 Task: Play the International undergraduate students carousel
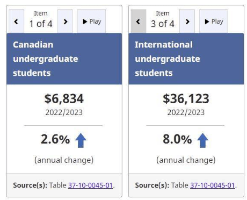[214, 22]
